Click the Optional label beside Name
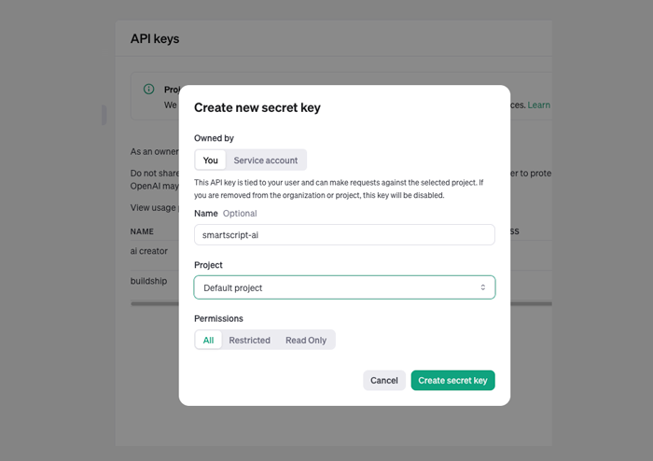Image resolution: width=653 pixels, height=461 pixels. (240, 213)
